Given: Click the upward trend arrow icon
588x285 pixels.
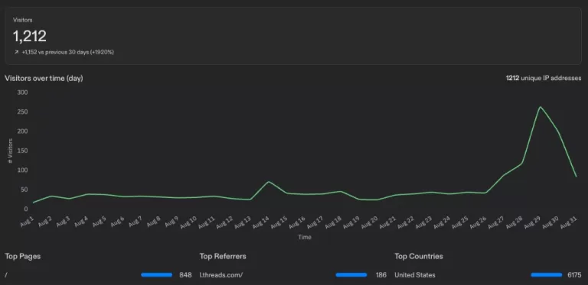Looking at the screenshot, I should click(16, 53).
